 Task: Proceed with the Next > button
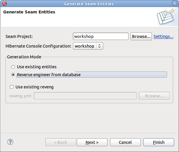92,142
